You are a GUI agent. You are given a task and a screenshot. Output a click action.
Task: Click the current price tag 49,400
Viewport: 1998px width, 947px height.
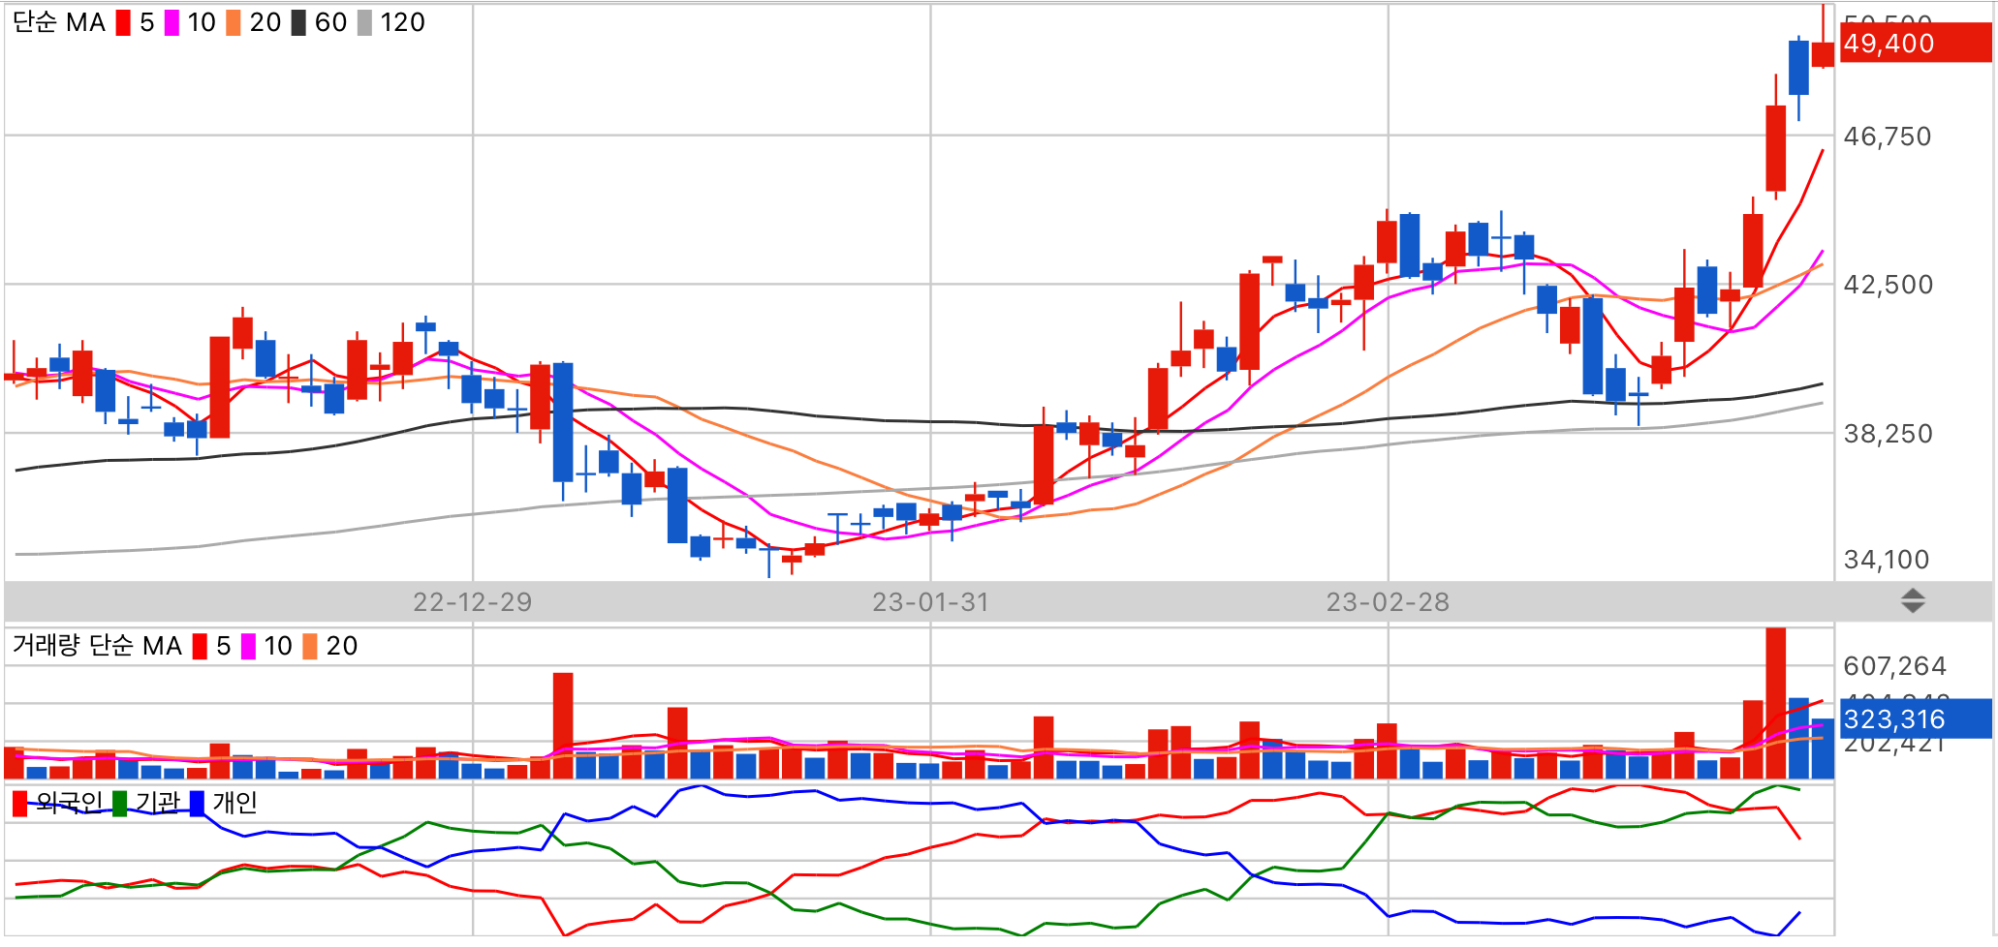(1916, 44)
